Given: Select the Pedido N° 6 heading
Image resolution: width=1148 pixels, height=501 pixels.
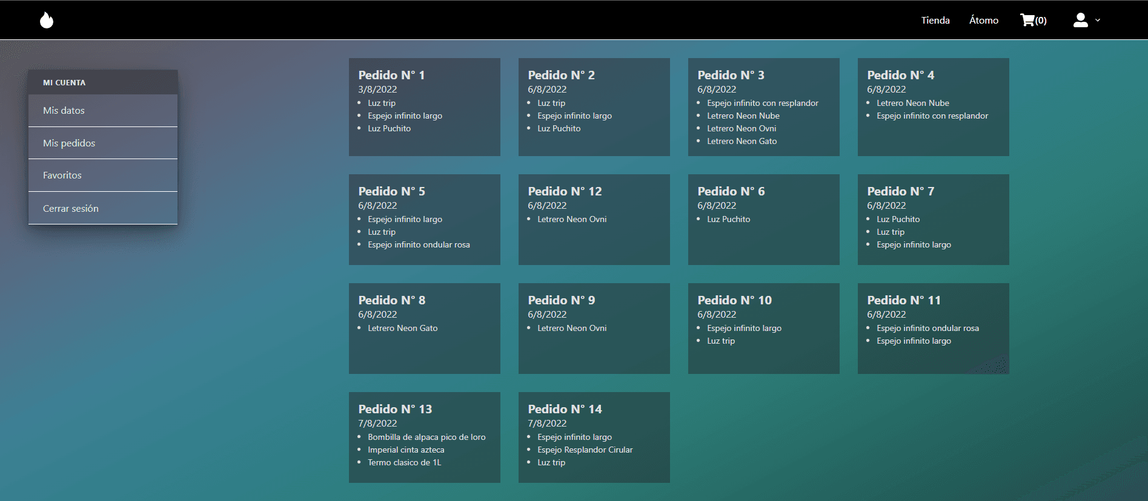Looking at the screenshot, I should point(731,191).
